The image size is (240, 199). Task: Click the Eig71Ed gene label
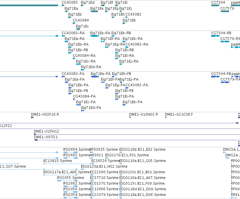point(88,3)
